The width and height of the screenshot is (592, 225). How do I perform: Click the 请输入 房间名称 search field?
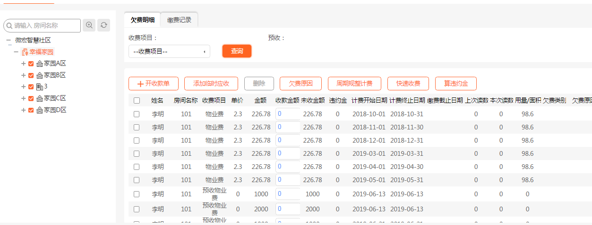[45, 25]
